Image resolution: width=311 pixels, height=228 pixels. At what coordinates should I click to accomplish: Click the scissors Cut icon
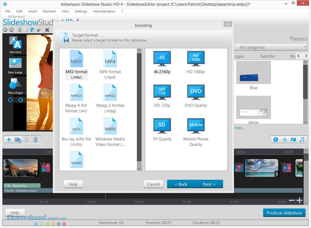tap(19, 30)
